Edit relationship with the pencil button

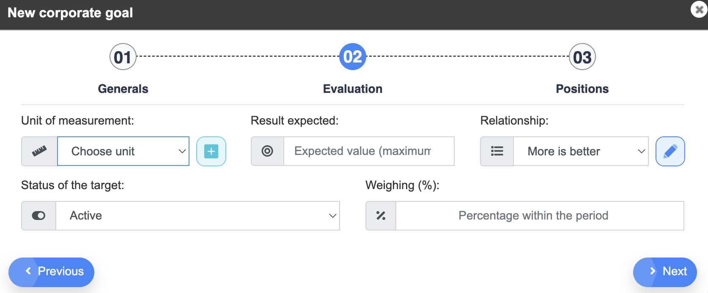click(670, 151)
